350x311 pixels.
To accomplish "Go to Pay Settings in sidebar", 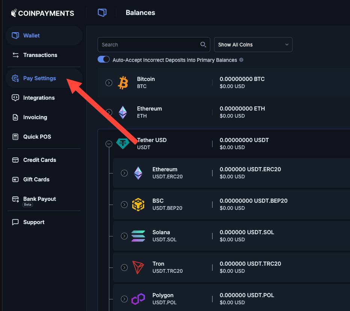I will pyautogui.click(x=44, y=78).
